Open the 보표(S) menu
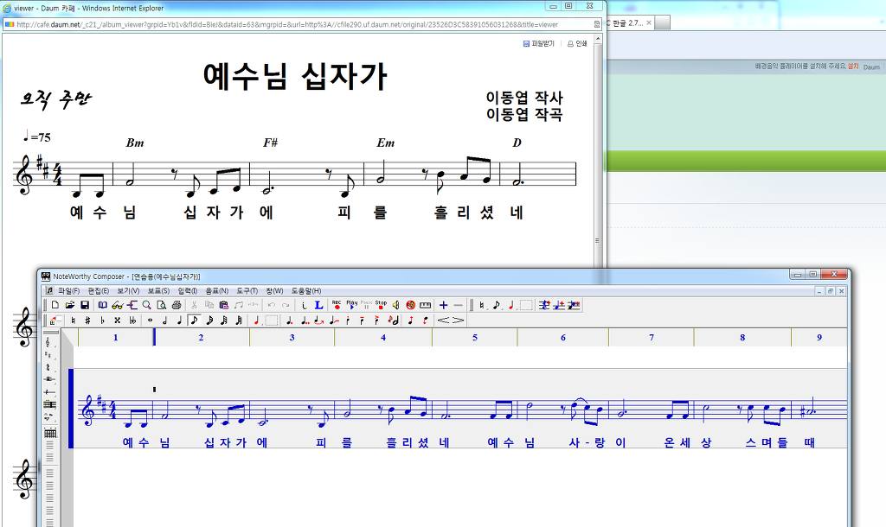The image size is (886, 527). click(158, 290)
